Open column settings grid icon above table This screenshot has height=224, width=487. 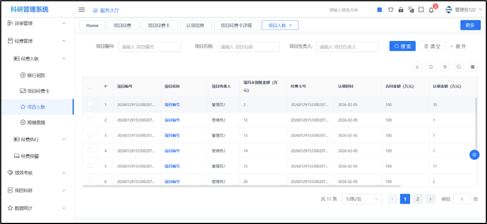(x=472, y=67)
